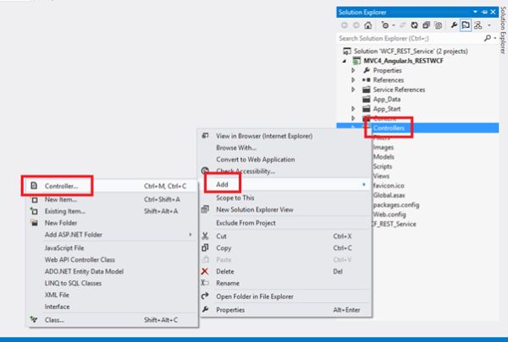Open the Solution Explorer toolbar overflow arrow
The image size is (508, 342).
click(489, 25)
